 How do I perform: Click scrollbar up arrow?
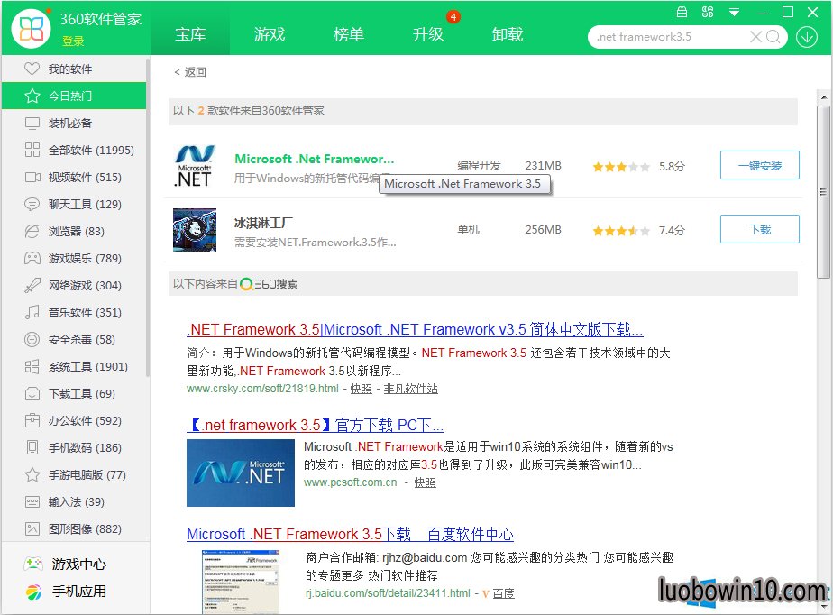[x=823, y=97]
